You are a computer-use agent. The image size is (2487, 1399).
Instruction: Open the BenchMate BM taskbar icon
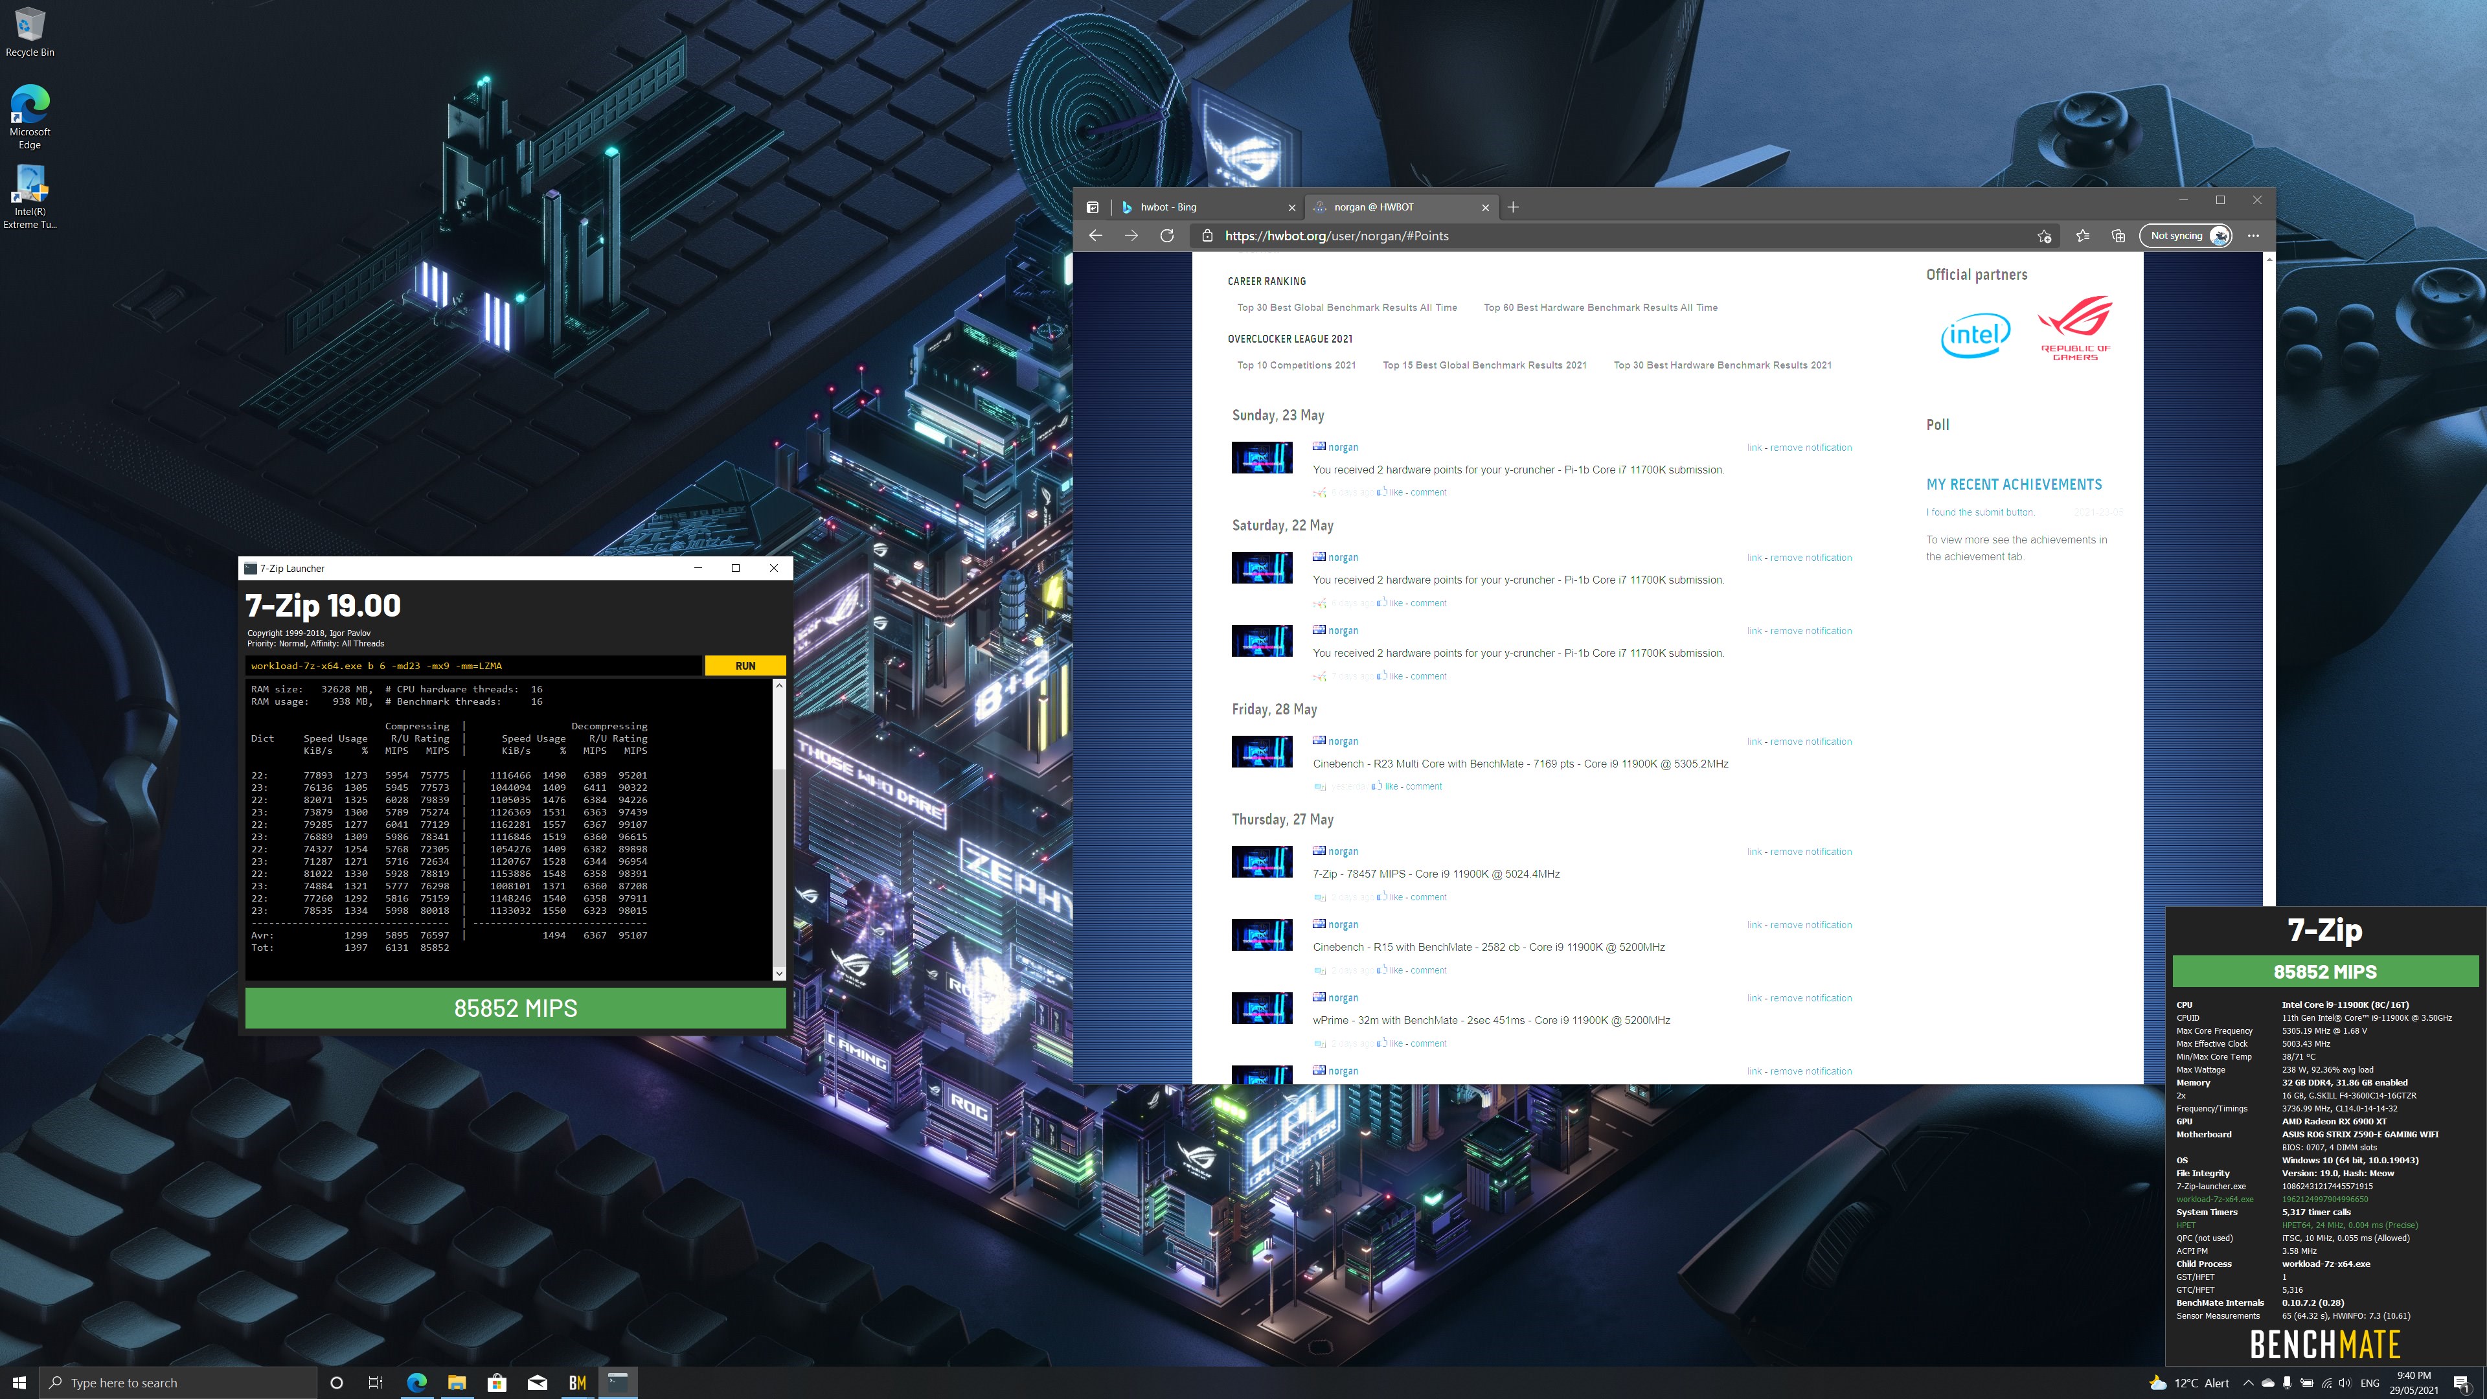577,1383
